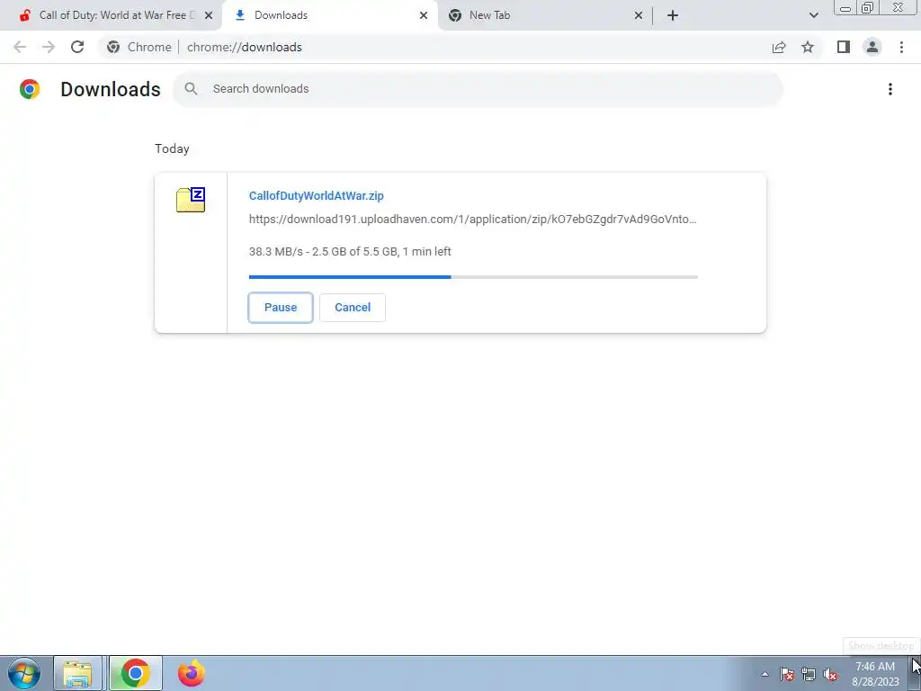Click the Chrome site info icon in address bar

click(113, 47)
